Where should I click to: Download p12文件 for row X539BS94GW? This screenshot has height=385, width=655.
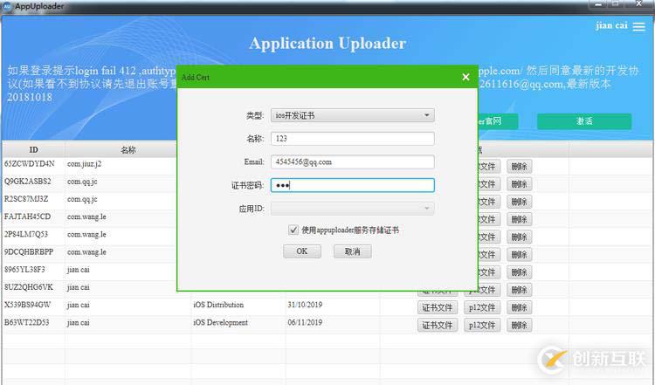coord(482,308)
